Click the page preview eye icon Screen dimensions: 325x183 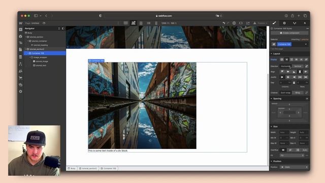pyautogui.click(x=44, y=23)
